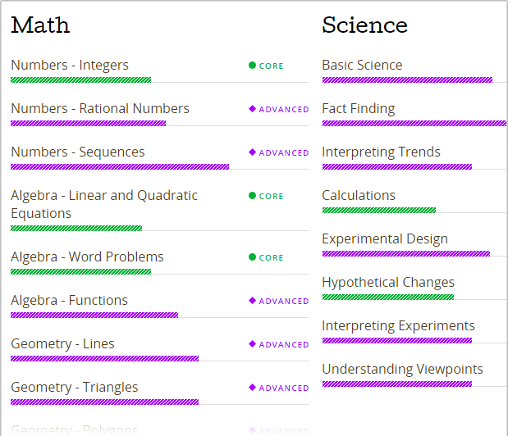Click the CORE dot beside Linear and Quadratic Equations
Viewport: 508px width, 436px height.
(x=252, y=196)
